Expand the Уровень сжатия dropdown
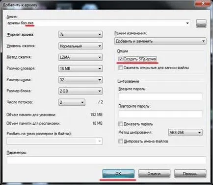 pos(80,46)
